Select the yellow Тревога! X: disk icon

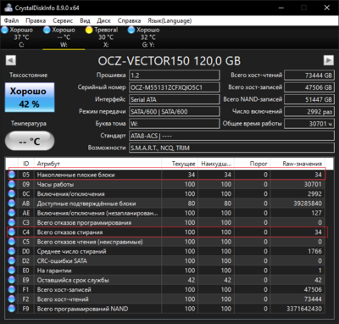tap(89, 30)
